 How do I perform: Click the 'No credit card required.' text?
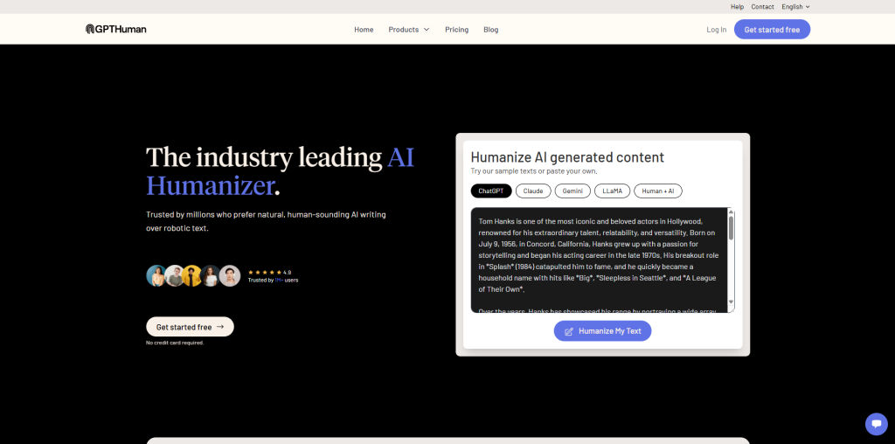click(x=175, y=343)
